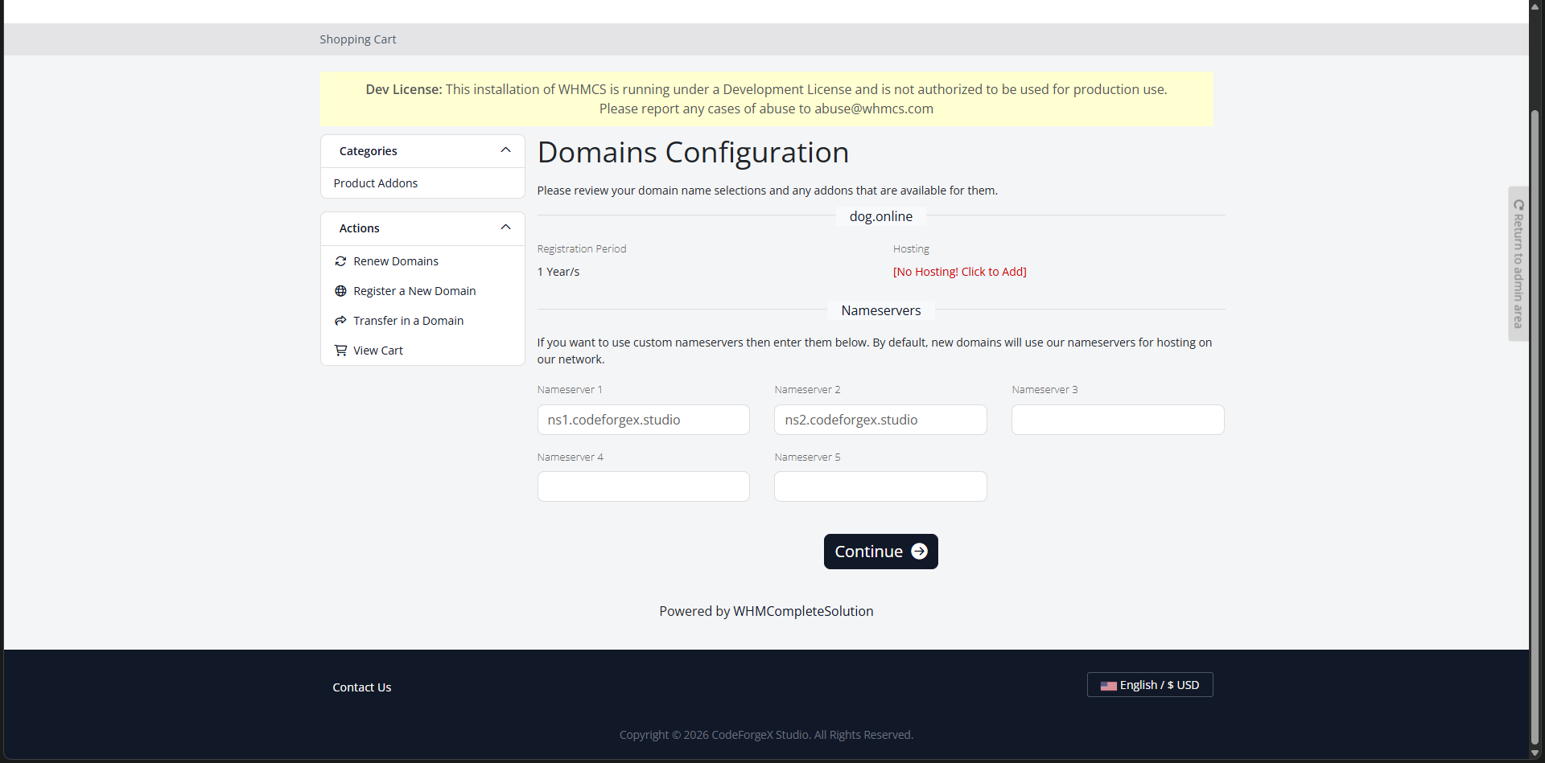The image size is (1545, 763).
Task: Click the US flag icon in footer
Action: 1108,686
